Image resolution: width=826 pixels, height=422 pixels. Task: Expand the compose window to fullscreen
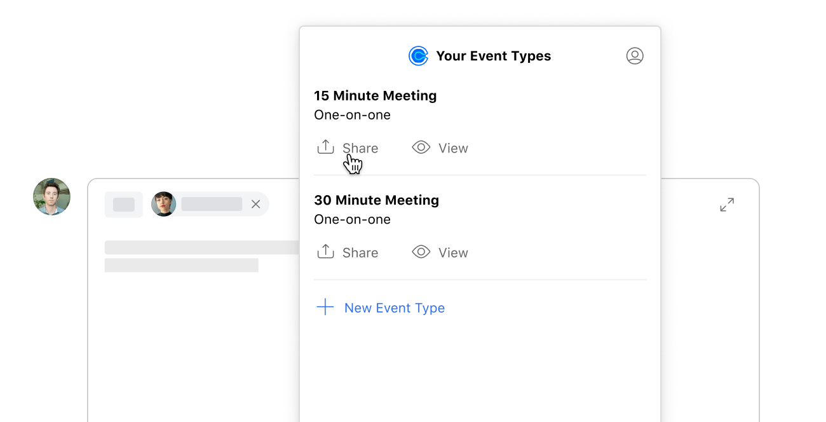coord(727,205)
